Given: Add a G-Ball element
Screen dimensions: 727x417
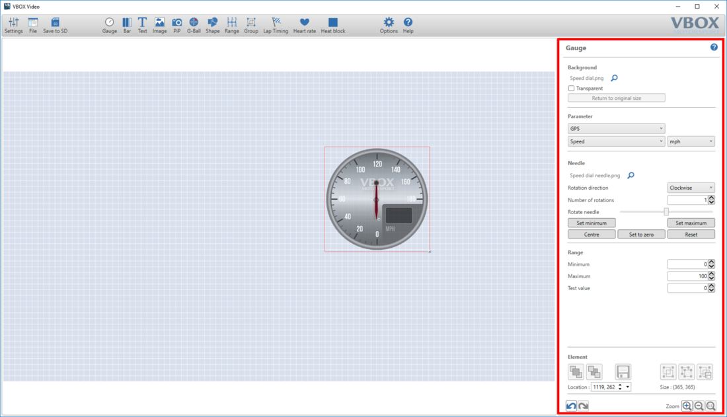Looking at the screenshot, I should [194, 25].
